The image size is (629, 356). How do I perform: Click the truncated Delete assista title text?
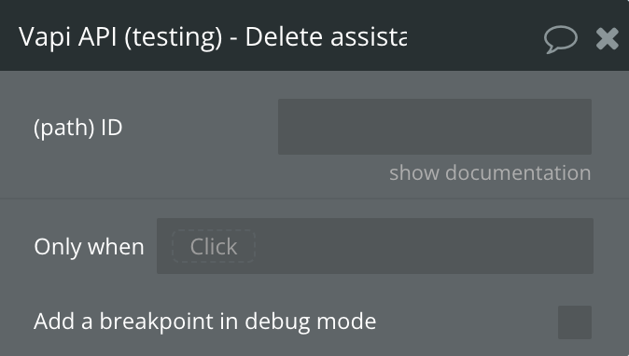[x=326, y=37]
